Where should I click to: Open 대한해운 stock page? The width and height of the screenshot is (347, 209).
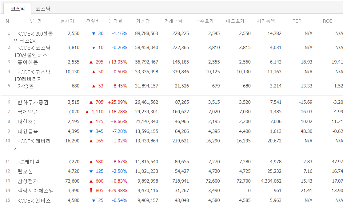[x=28, y=122]
